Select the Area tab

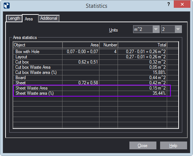(29, 19)
